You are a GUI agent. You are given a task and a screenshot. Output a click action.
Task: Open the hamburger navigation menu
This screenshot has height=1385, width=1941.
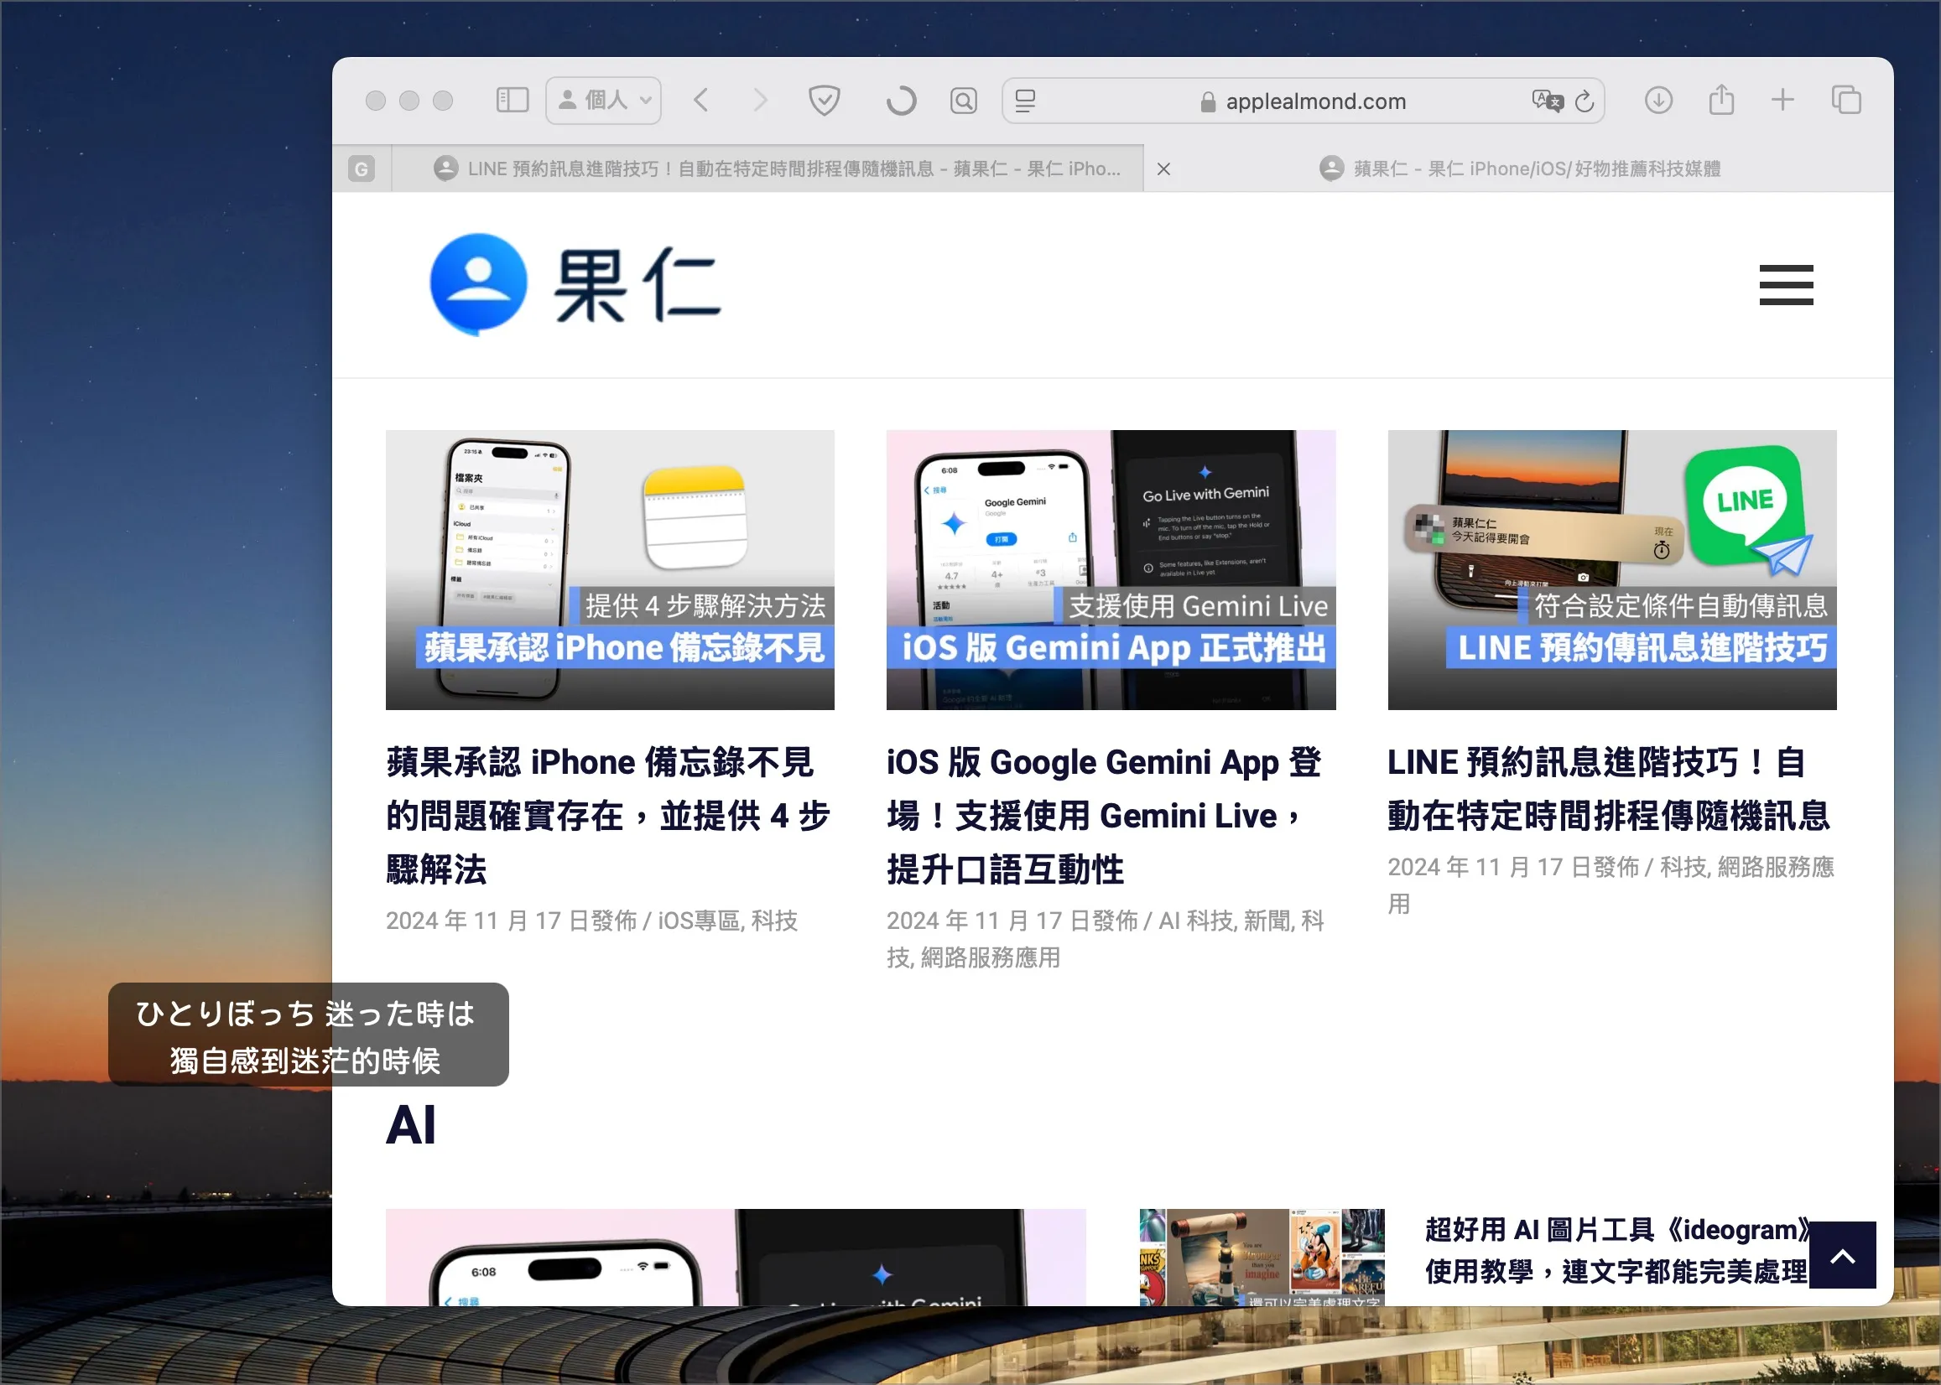pyautogui.click(x=1786, y=285)
